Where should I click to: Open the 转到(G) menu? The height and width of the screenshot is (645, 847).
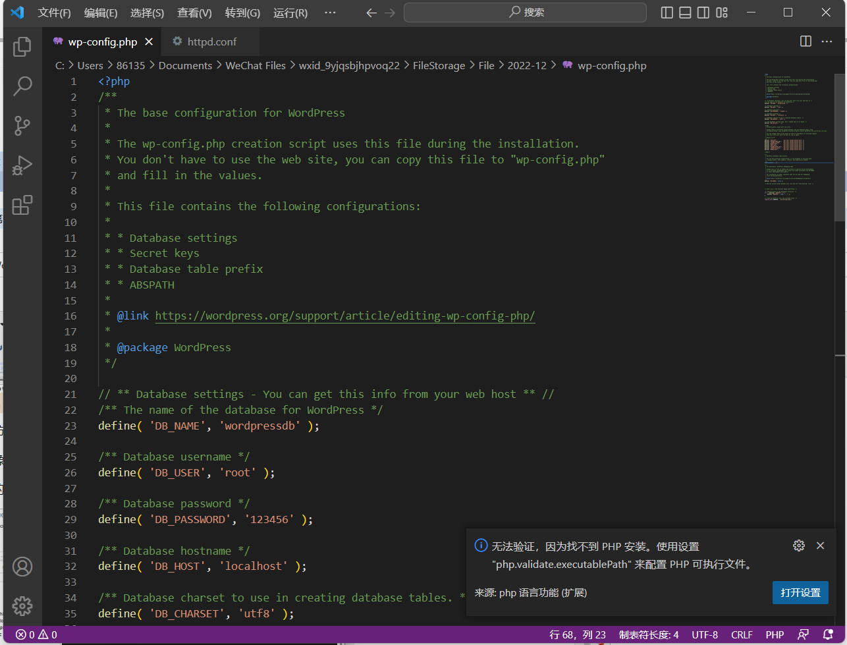tap(242, 13)
